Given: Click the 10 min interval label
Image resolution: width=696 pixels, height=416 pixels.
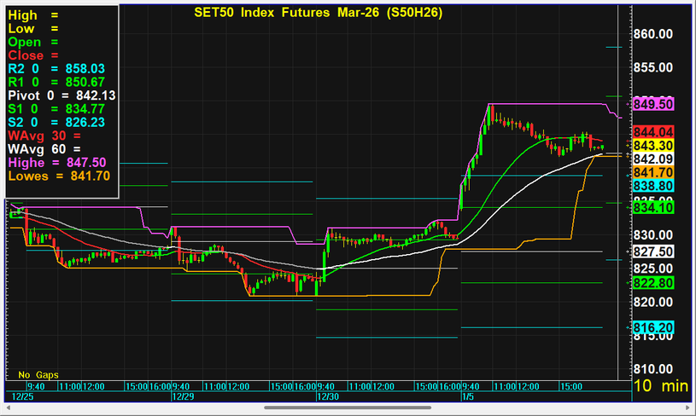Looking at the screenshot, I should pos(660,386).
